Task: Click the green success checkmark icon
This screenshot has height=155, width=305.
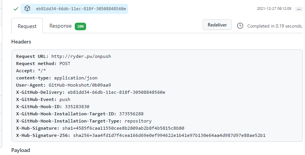Action: 16,8
